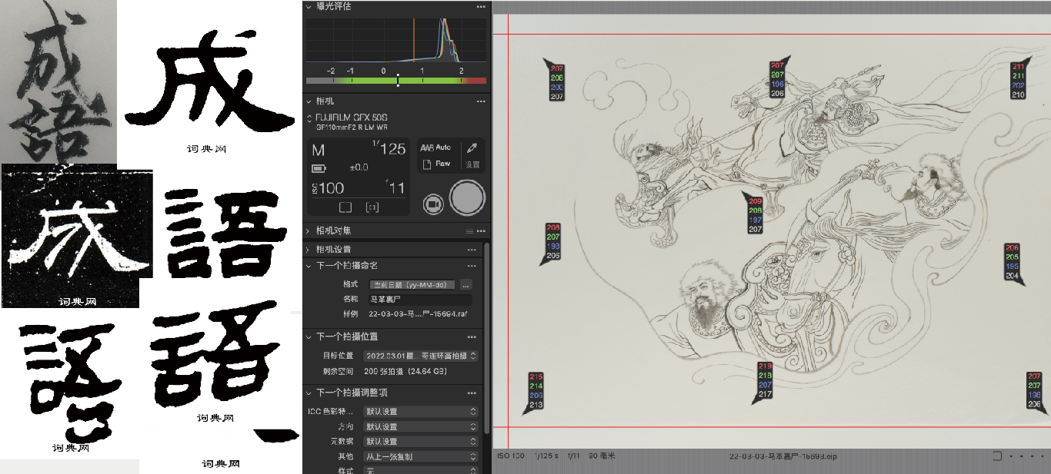The width and height of the screenshot is (1051, 474).
Task: Open the 下一个拍摄调整项 panel three-dot menu
Action: tap(472, 393)
